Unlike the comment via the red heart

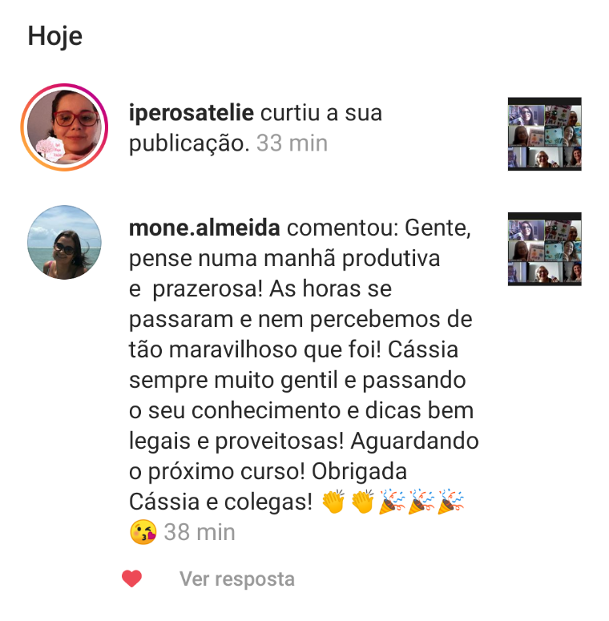[x=132, y=579]
